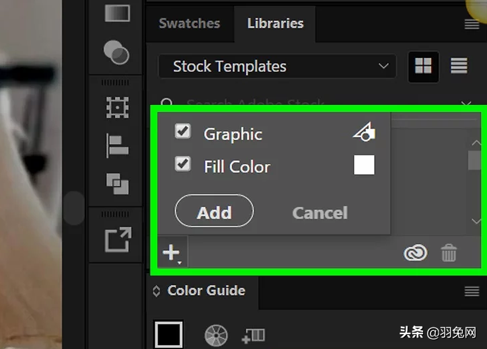Open the Stock Templates dropdown
The height and width of the screenshot is (349, 487).
pos(276,67)
